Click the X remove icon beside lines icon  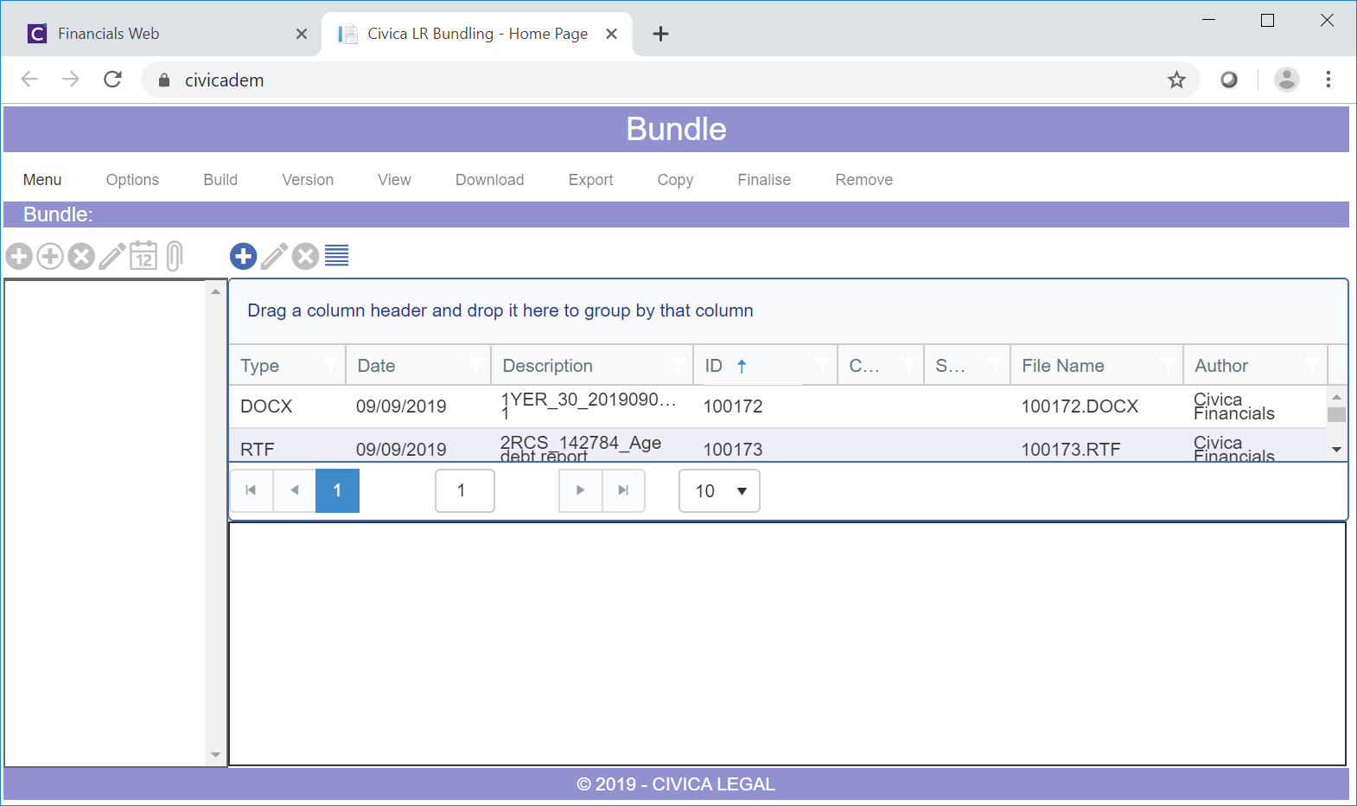(306, 256)
